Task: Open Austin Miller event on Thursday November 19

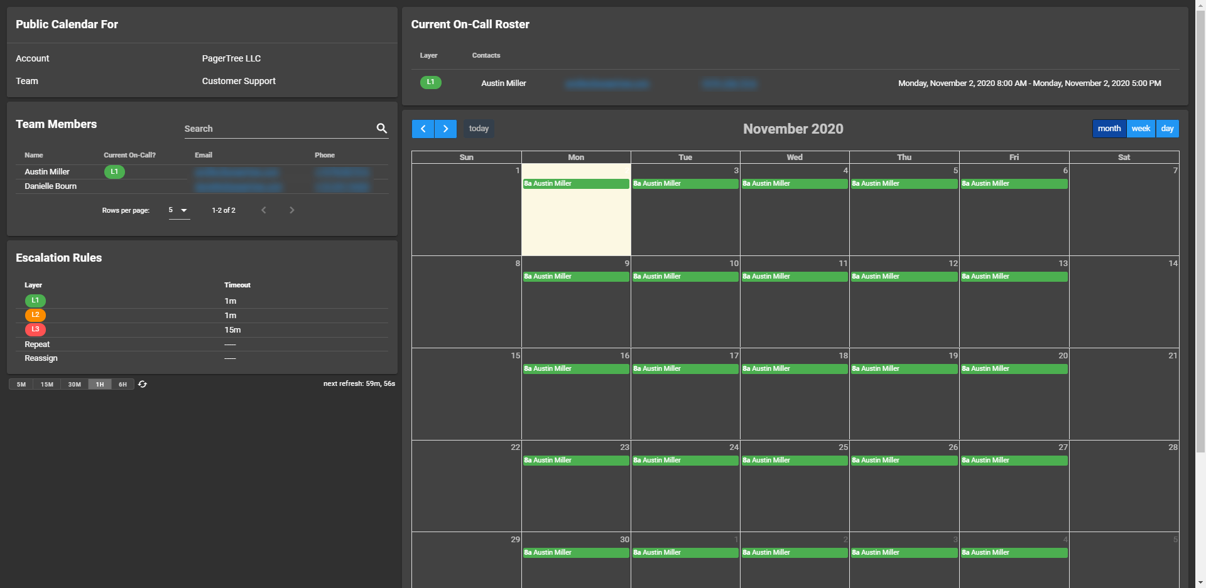Action: point(905,368)
